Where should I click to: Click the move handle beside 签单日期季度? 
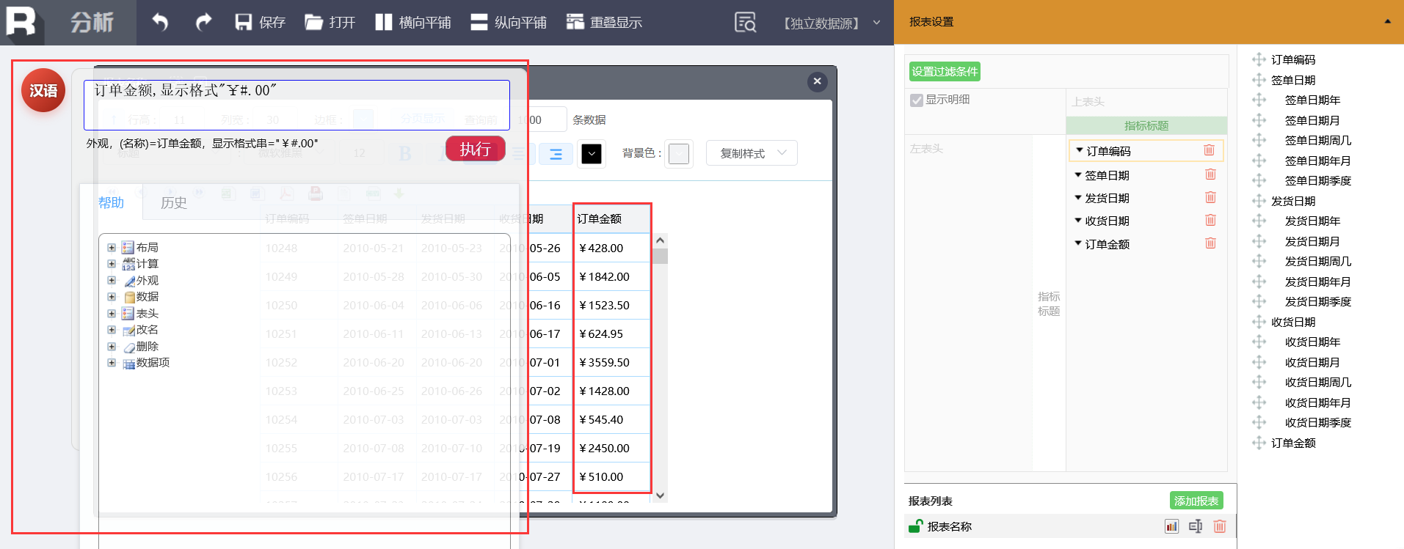(x=1259, y=180)
